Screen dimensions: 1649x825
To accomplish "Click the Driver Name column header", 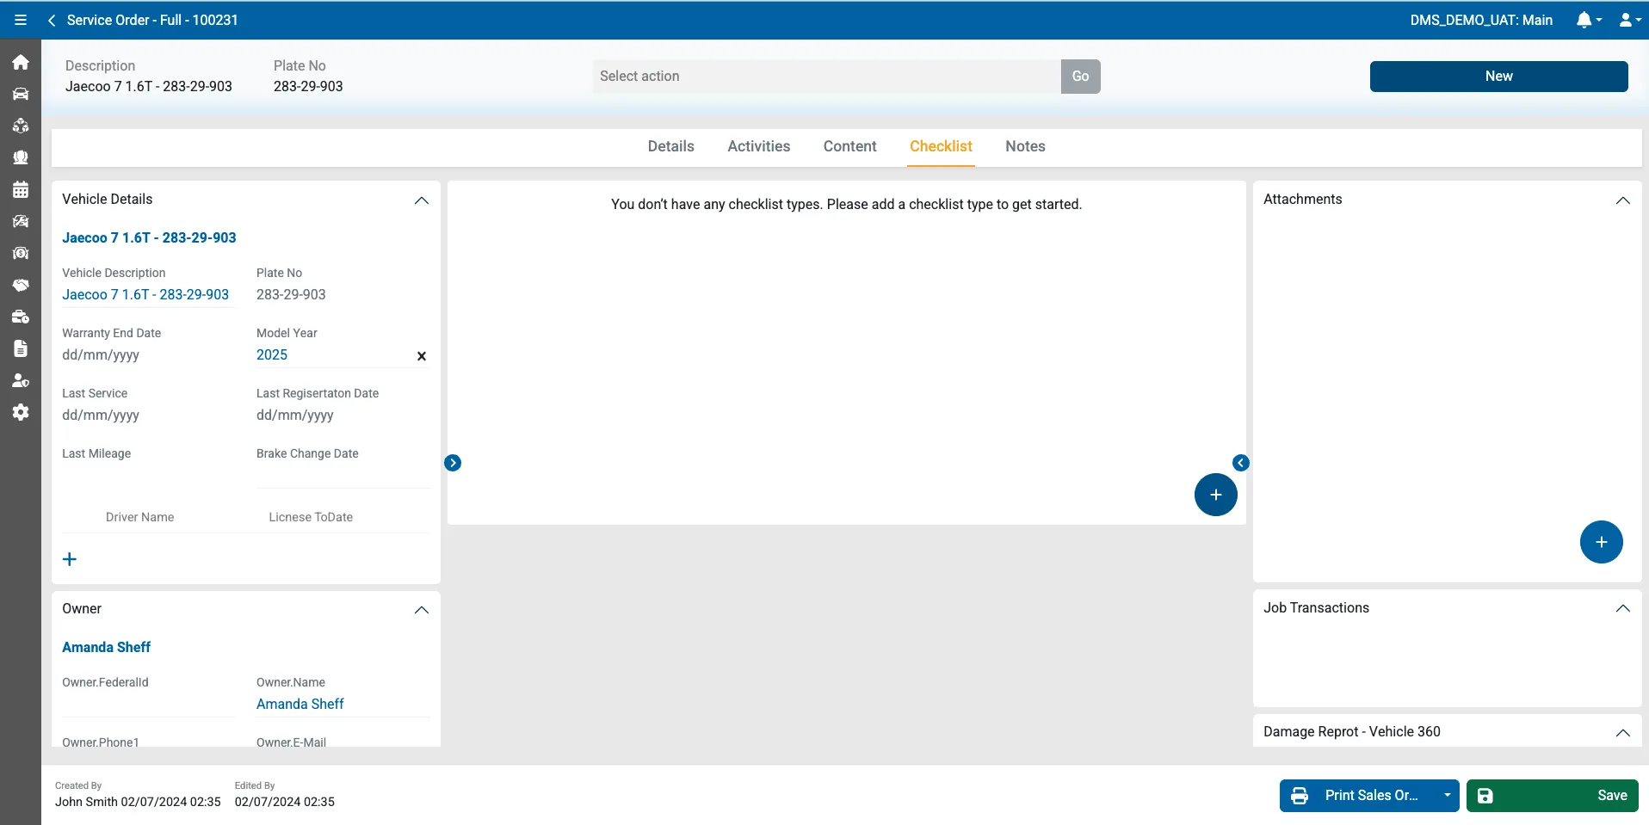I will [140, 517].
